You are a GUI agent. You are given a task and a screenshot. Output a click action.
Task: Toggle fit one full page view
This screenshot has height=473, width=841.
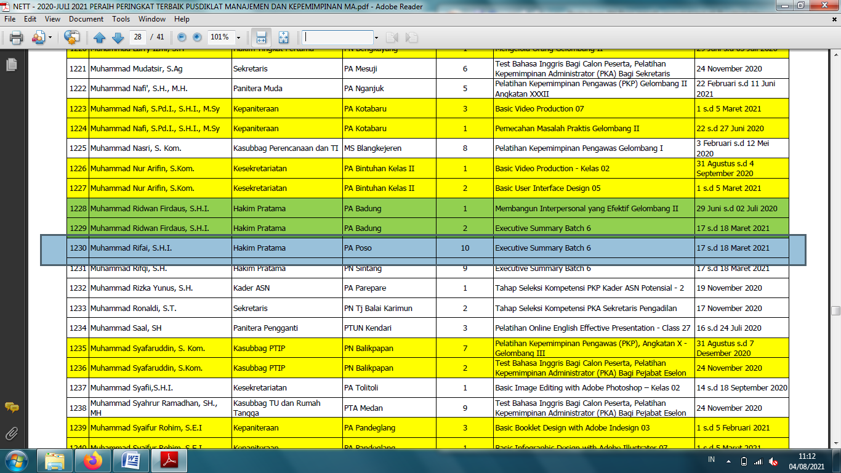[283, 38]
